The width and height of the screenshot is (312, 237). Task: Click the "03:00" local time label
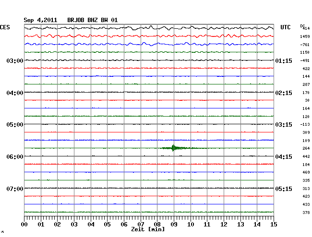[15, 61]
